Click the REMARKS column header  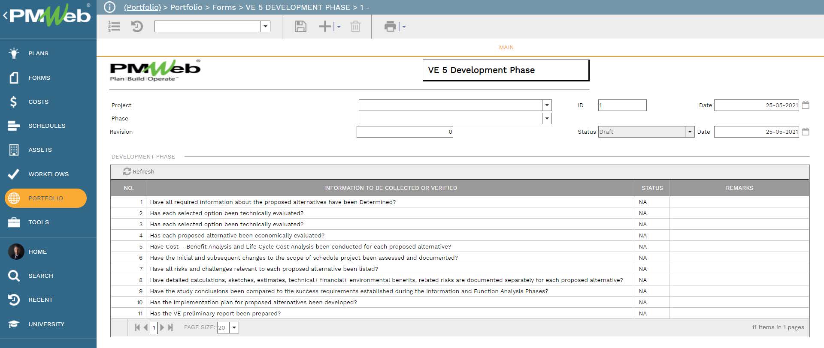[739, 188]
